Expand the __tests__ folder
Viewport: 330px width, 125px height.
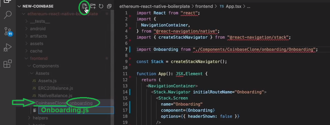(40, 21)
